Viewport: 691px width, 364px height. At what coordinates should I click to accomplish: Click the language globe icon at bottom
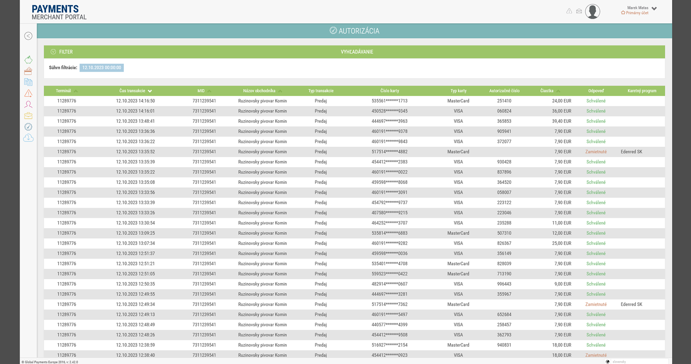click(x=607, y=361)
